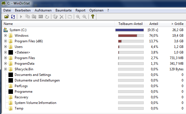The image size is (186, 114).
Task: Select the Documents and Settings row
Action: point(33,75)
